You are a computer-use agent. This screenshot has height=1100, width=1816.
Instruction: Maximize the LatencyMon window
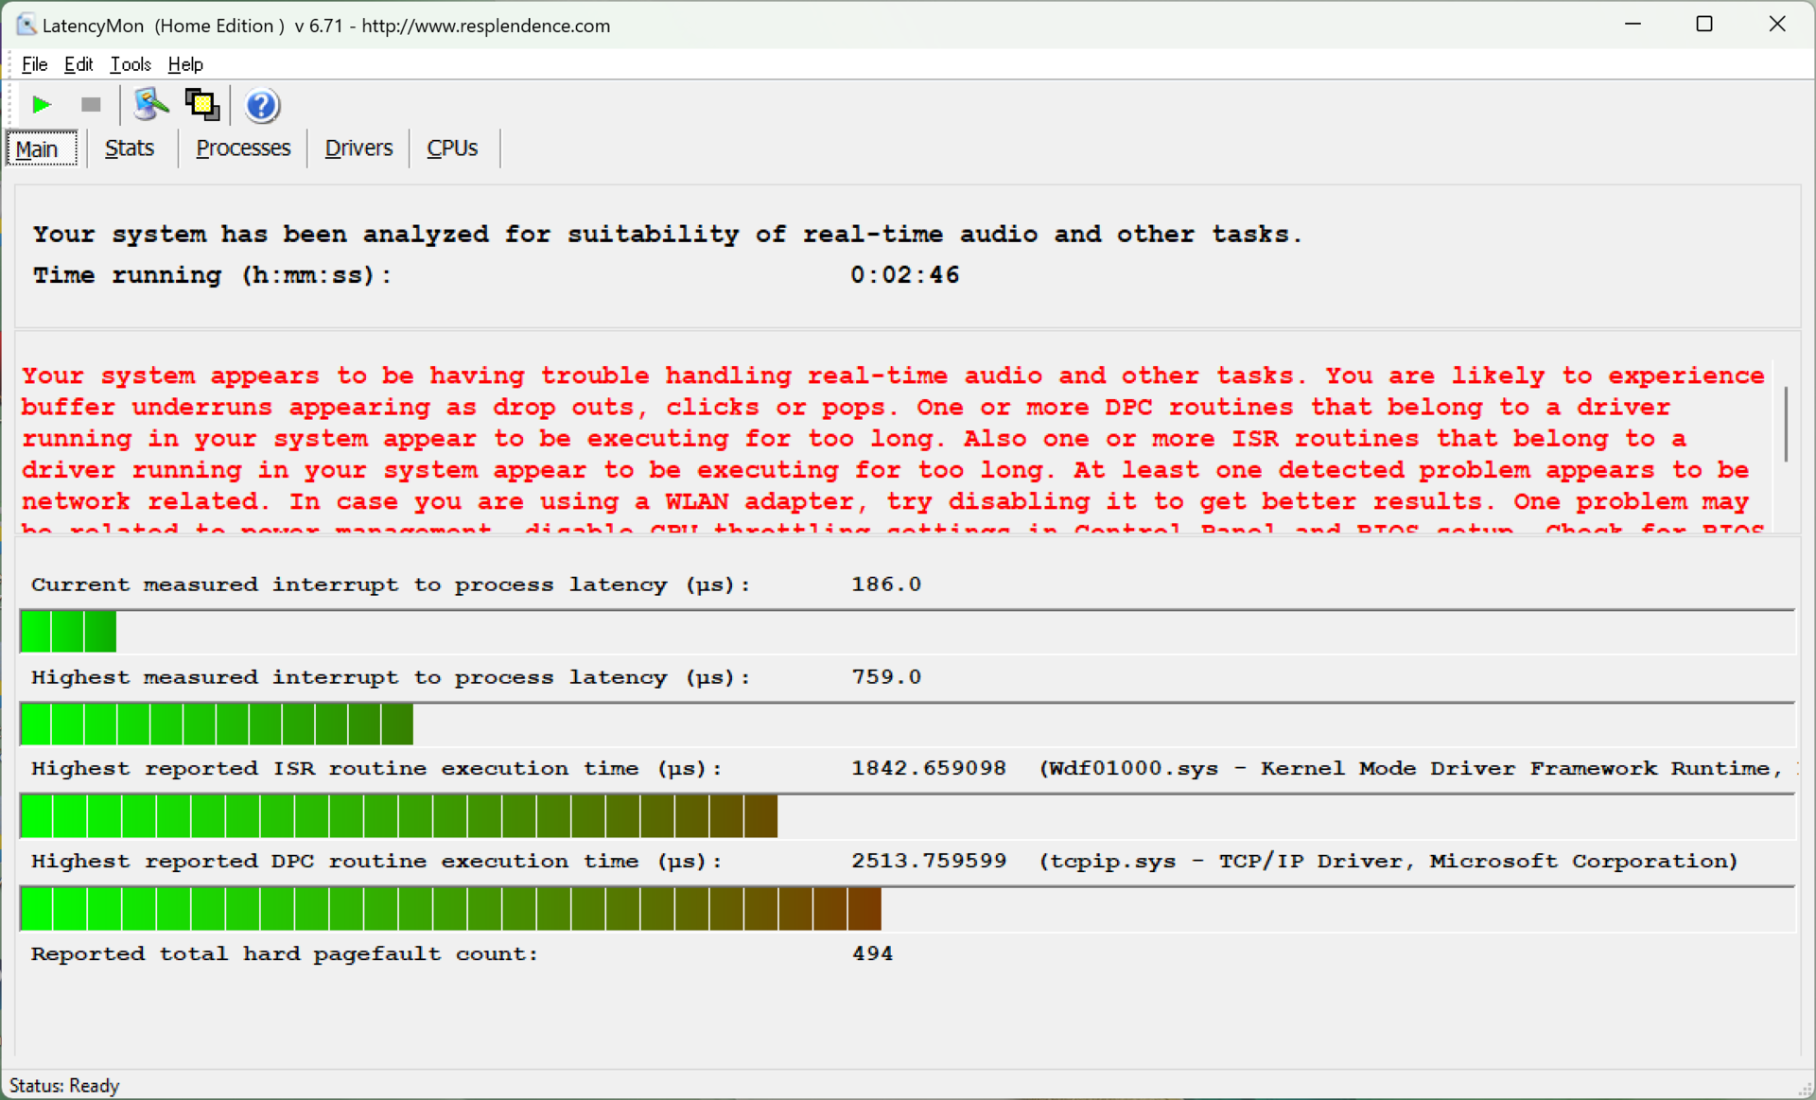click(1704, 25)
